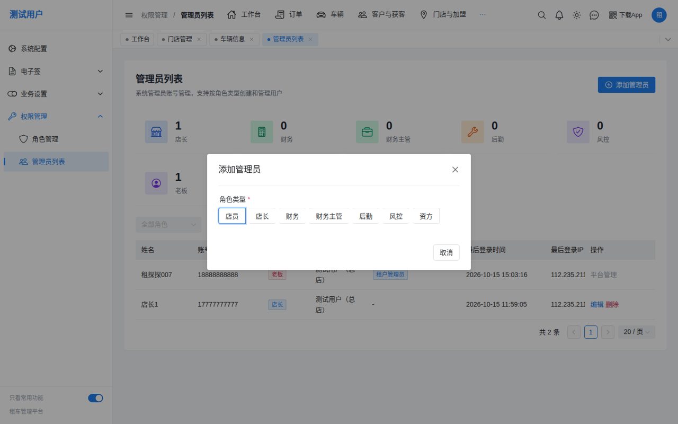
Task: Expand tab list chevron at right
Action: [667, 40]
